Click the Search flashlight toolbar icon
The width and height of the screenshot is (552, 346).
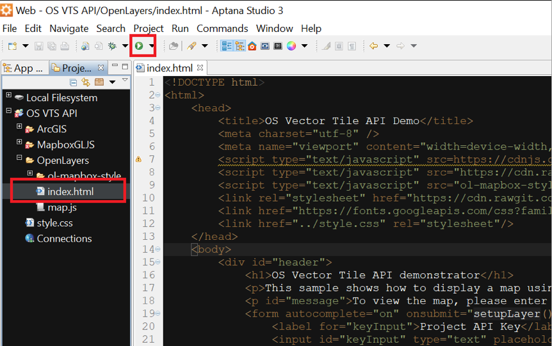(192, 46)
